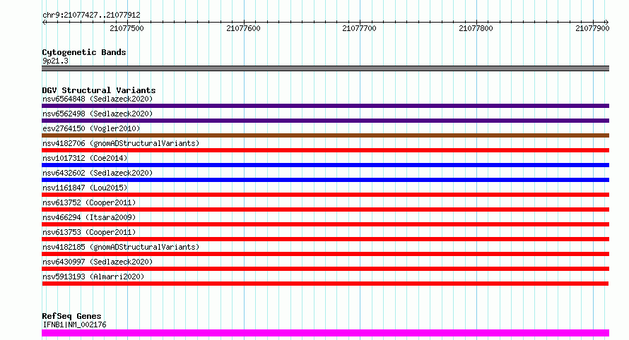Click the nsv613753 (Cooper2011) label
Viewport: 629px width, 340px height.
[x=89, y=232]
